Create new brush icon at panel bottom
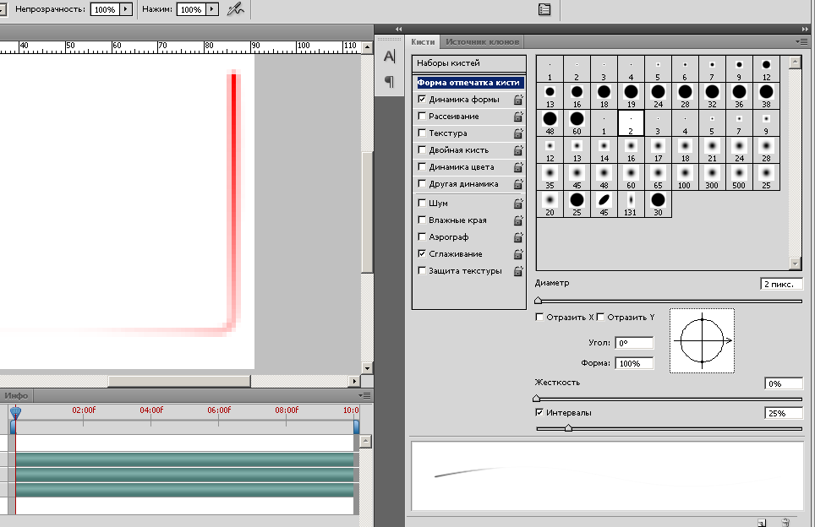Screen dimensions: 815x527 [x=762, y=523]
